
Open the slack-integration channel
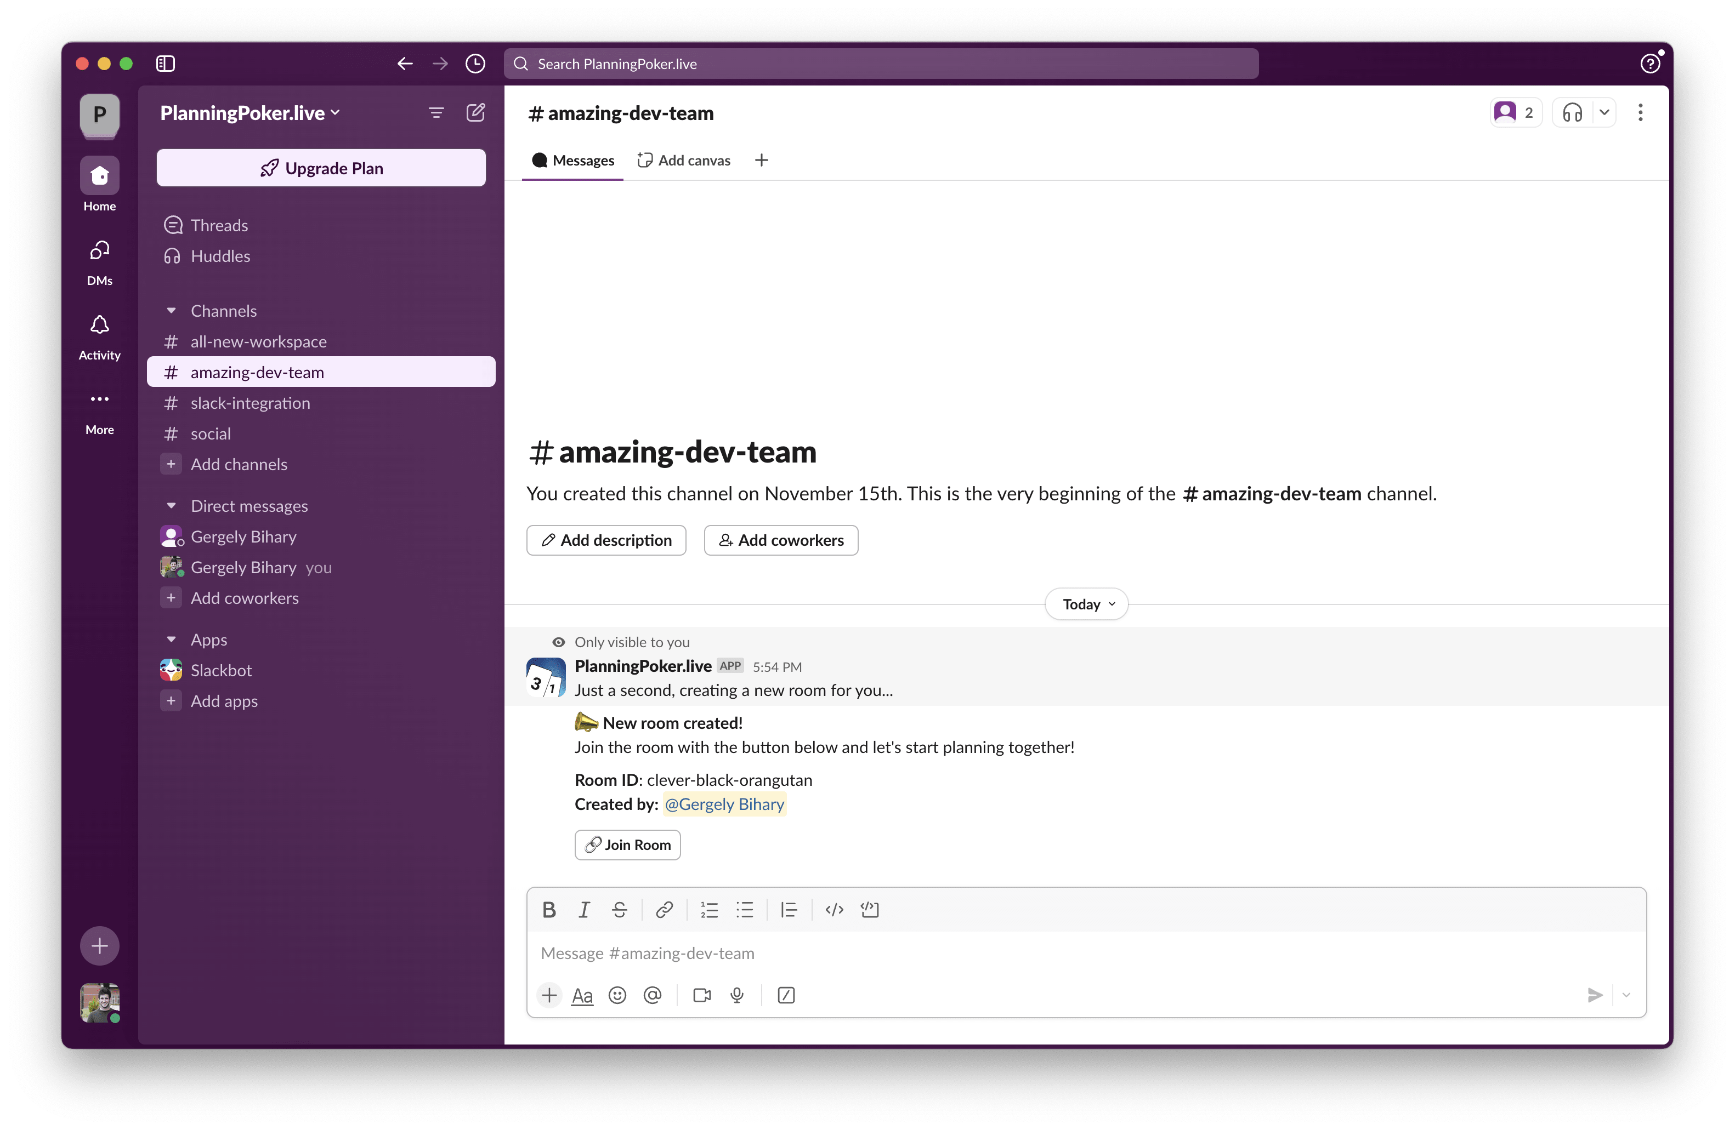pos(321,402)
